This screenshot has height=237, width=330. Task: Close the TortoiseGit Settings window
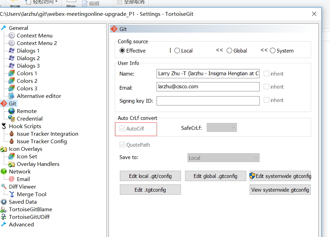pyautogui.click(x=314, y=14)
